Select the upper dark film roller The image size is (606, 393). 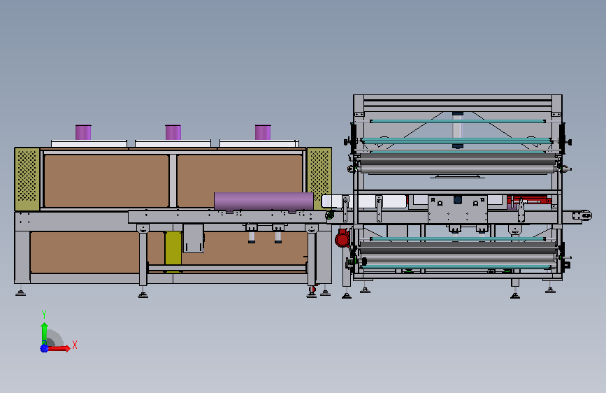pyautogui.click(x=458, y=159)
